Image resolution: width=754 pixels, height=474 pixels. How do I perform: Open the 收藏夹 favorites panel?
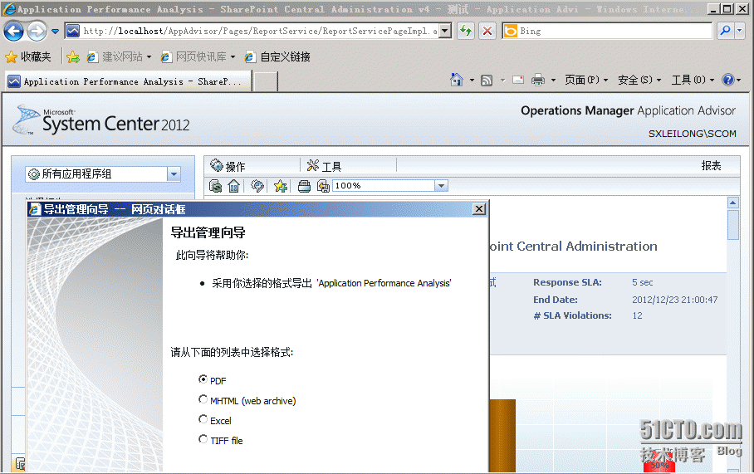[x=28, y=56]
